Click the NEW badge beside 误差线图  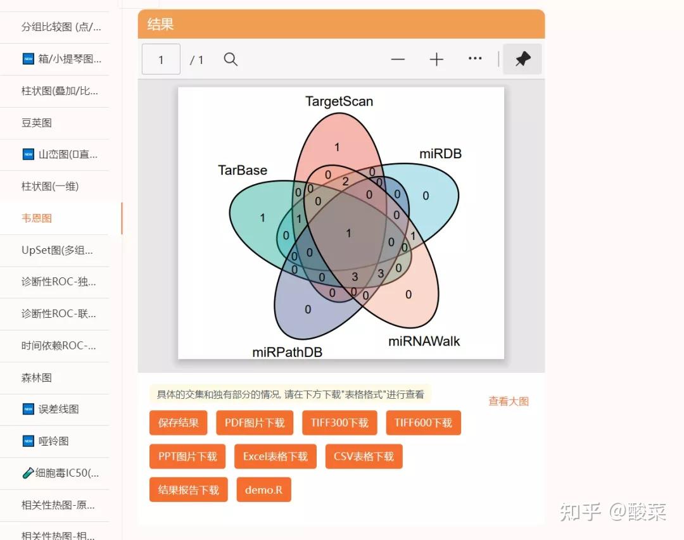coord(28,409)
